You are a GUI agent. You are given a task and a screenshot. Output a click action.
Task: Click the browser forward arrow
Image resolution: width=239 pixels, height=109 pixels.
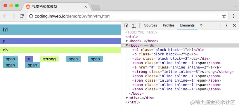(x=13, y=16)
